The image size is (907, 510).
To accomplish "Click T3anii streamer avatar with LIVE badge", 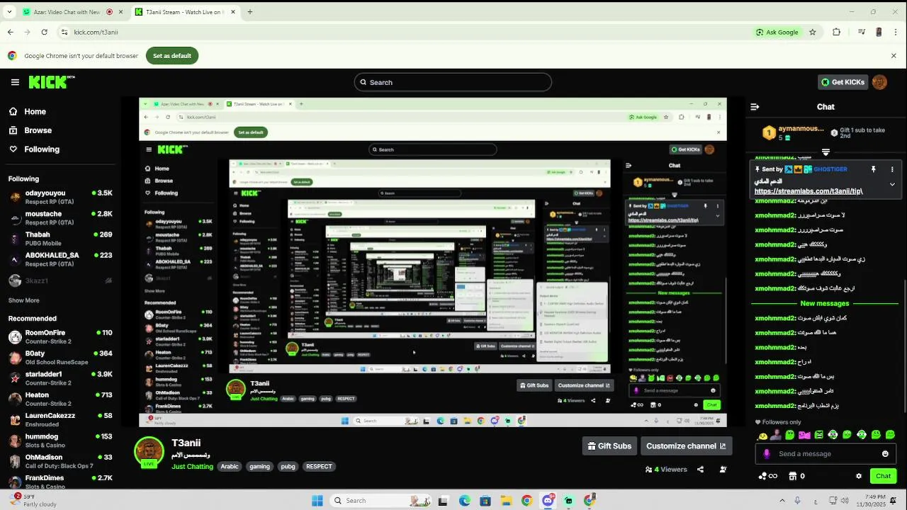I will coord(149,453).
